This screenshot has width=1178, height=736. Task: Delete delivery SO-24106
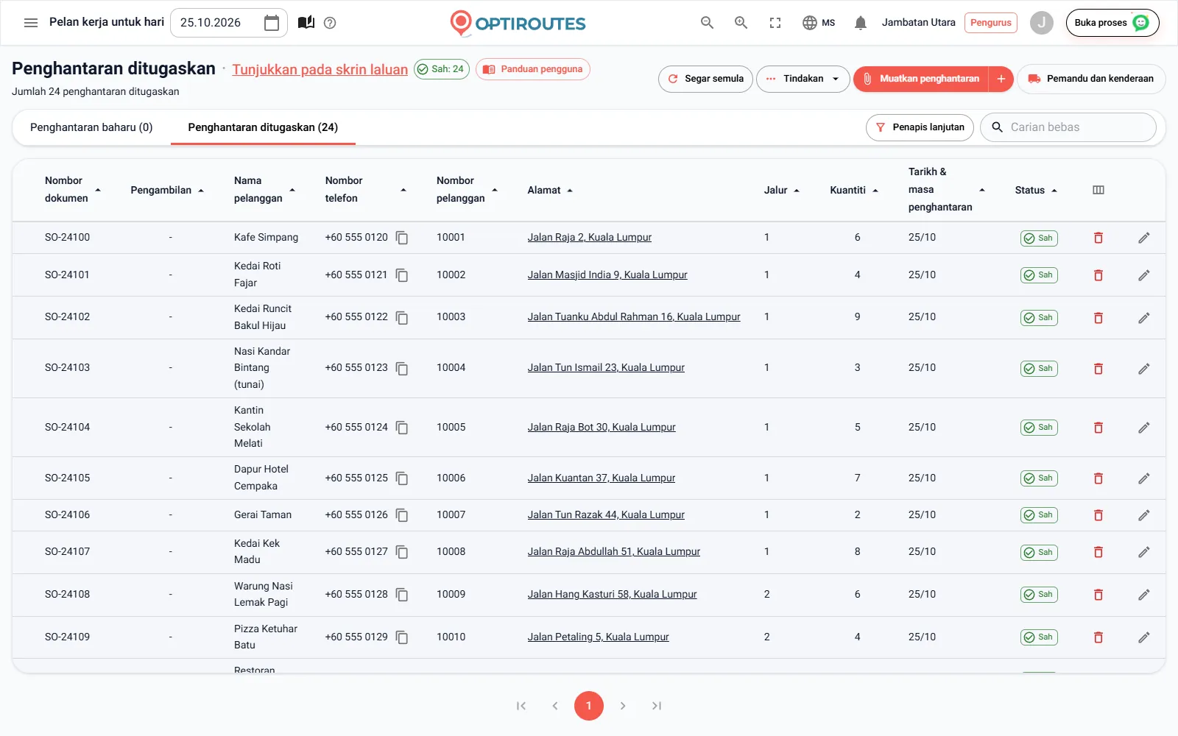[1098, 515]
